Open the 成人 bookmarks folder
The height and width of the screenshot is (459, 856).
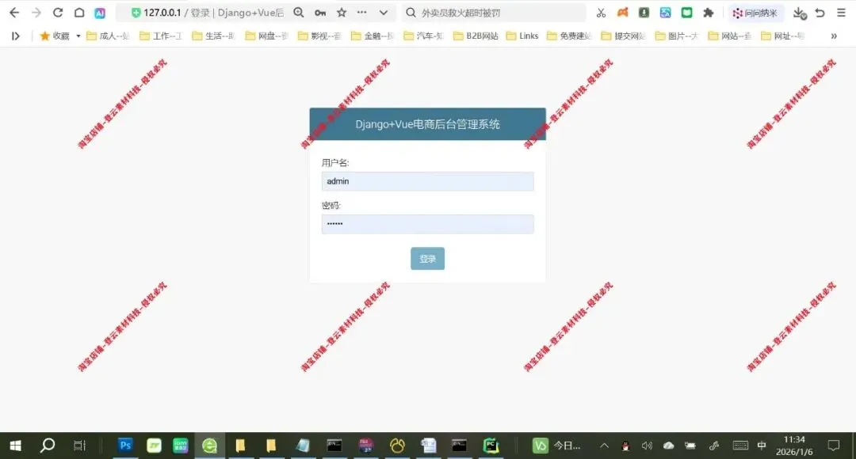pyautogui.click(x=108, y=36)
